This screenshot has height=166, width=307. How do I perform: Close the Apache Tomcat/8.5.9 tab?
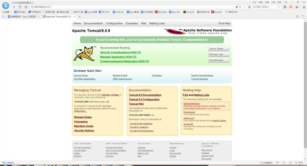coord(74,17)
